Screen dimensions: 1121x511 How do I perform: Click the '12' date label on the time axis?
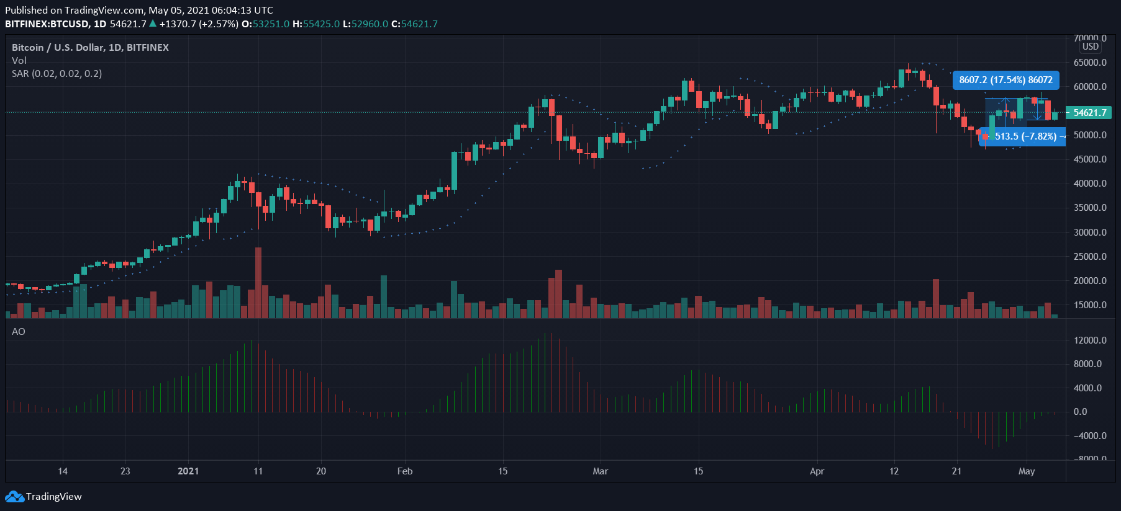click(x=894, y=471)
